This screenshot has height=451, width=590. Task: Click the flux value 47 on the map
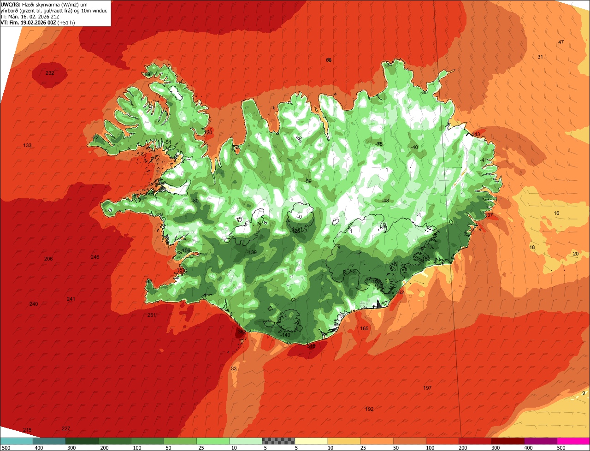click(561, 42)
